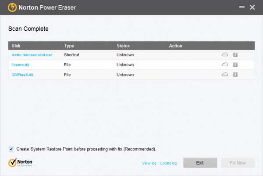Click the Risk column header
Image resolution: width=263 pixels, height=176 pixels.
(x=16, y=46)
